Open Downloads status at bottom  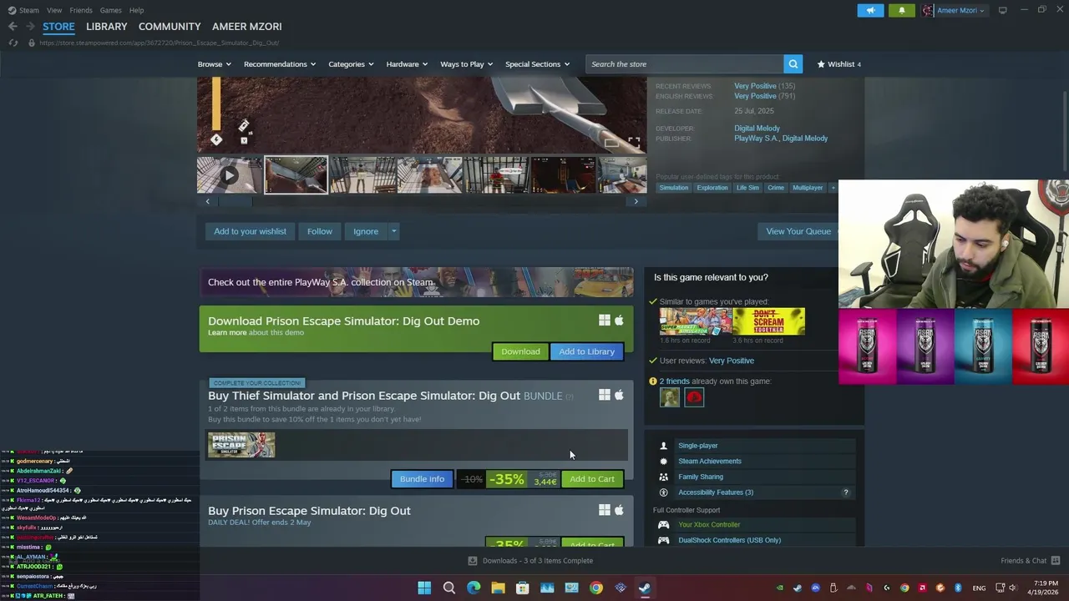530,561
